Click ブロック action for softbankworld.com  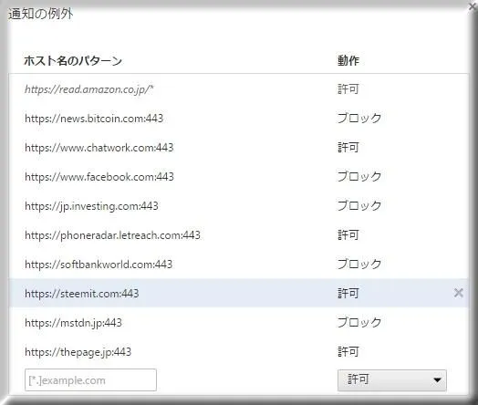(x=359, y=265)
